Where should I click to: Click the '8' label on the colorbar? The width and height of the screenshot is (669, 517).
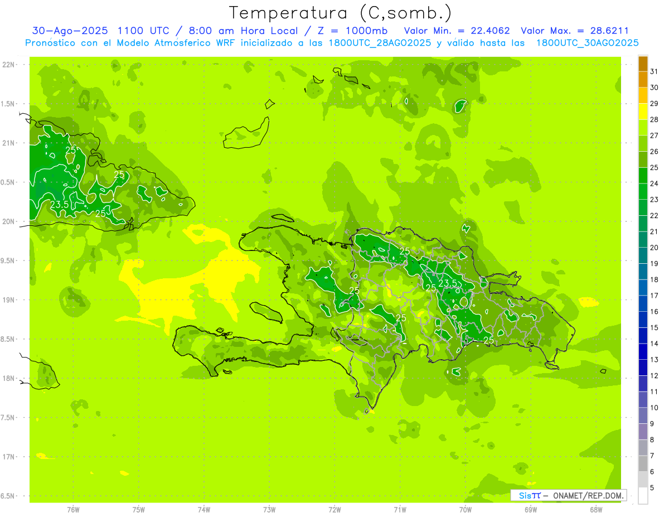pyautogui.click(x=652, y=440)
